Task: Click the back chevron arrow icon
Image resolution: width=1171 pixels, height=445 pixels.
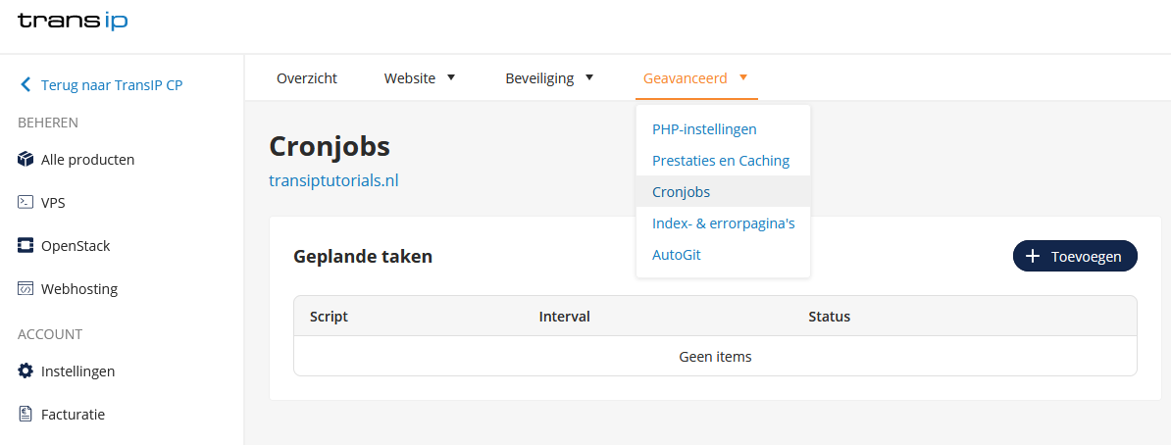Action: (x=25, y=85)
